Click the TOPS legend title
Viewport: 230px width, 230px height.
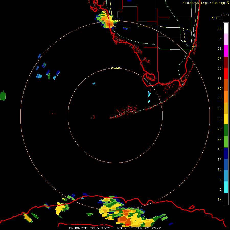[225, 15]
